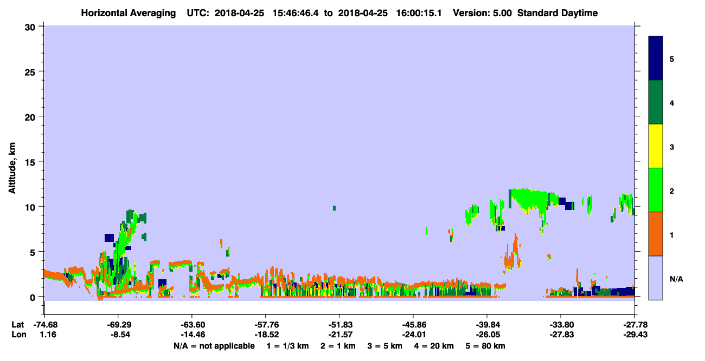Click the bright green colorbar segment labeled 2
Viewport: 705px width, 361px height.
(x=656, y=190)
